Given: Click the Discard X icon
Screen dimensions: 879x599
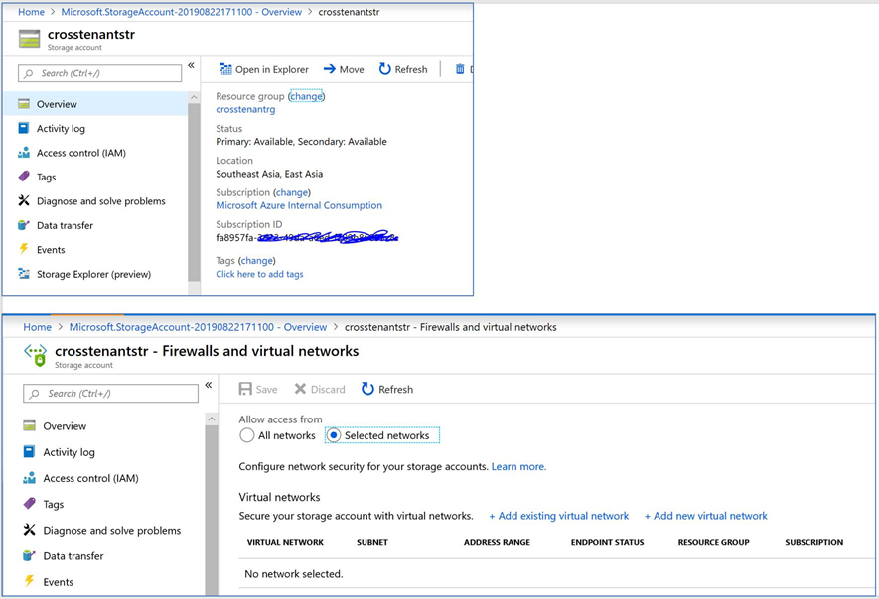Looking at the screenshot, I should coord(301,390).
